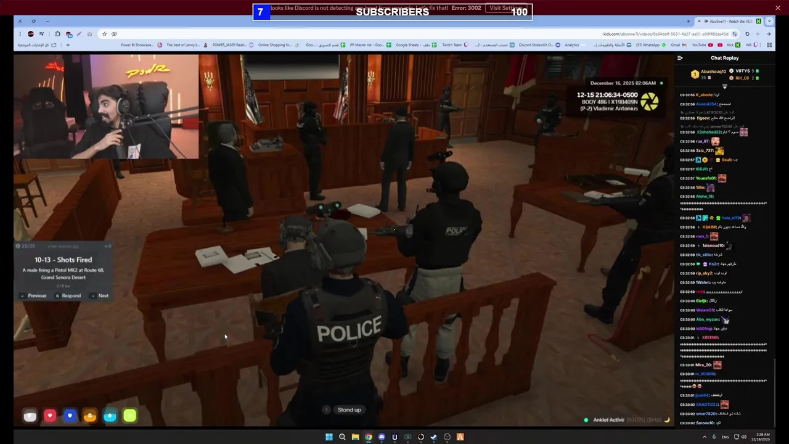Open WhatsApp bookmark
This screenshot has width=789, height=444.
coord(651,45)
